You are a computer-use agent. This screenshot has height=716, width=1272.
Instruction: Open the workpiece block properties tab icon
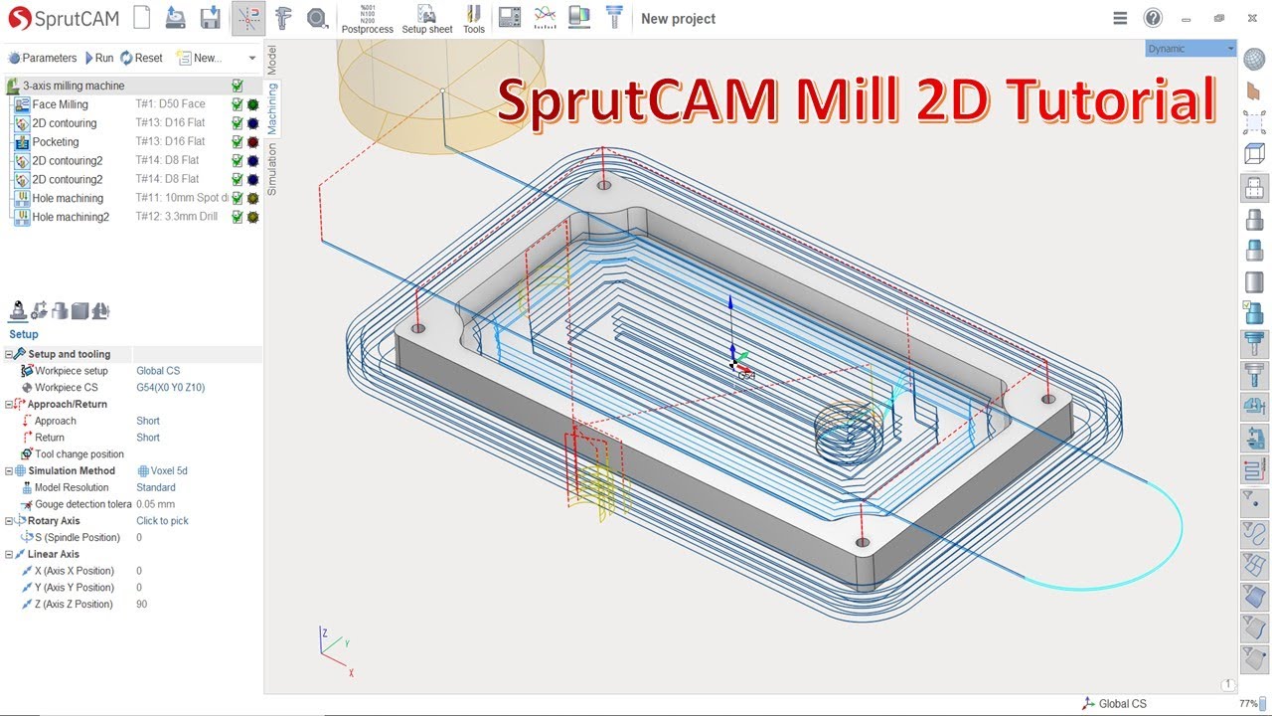click(x=79, y=311)
